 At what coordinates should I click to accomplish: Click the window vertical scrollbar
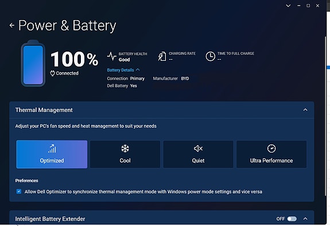pyautogui.click(x=325, y=117)
